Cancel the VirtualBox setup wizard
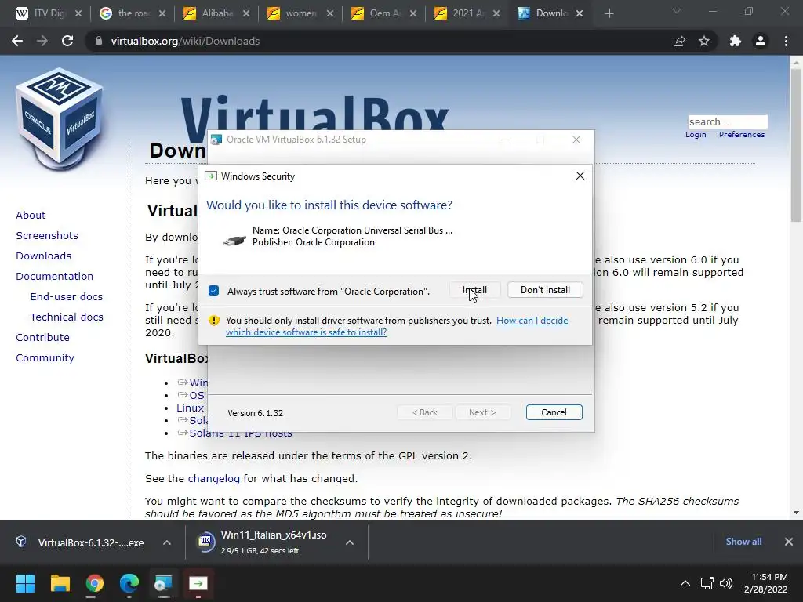 [554, 412]
